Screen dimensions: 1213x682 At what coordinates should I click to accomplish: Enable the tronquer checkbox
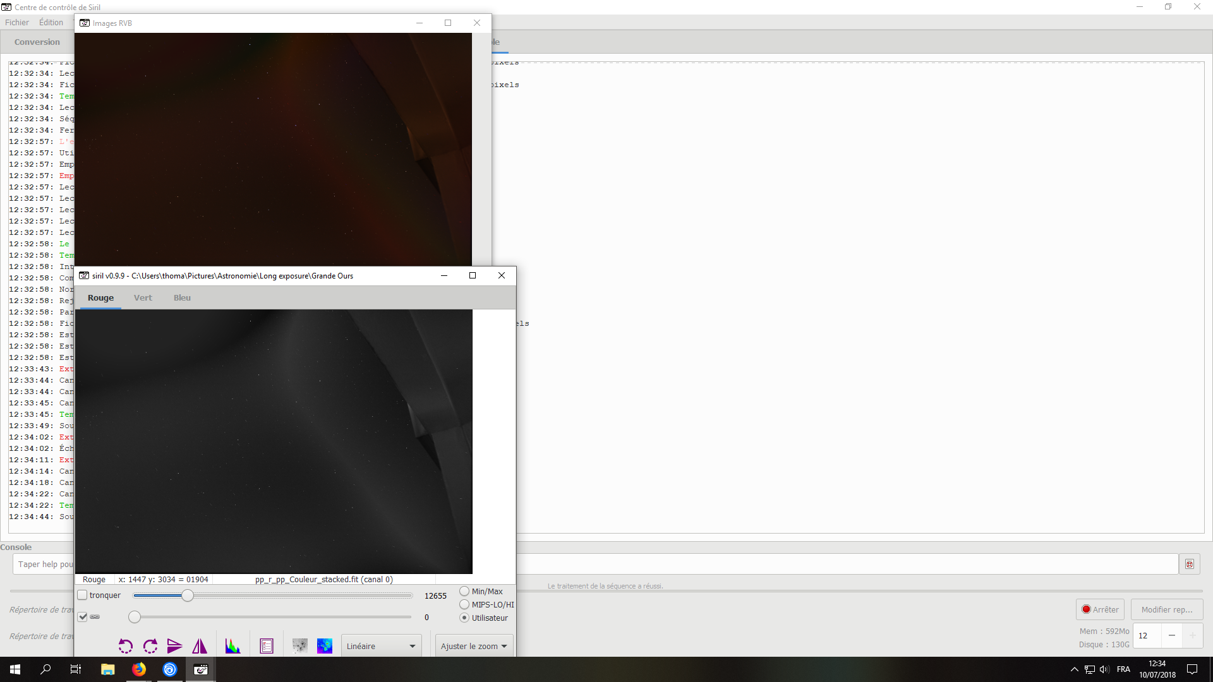point(83,595)
